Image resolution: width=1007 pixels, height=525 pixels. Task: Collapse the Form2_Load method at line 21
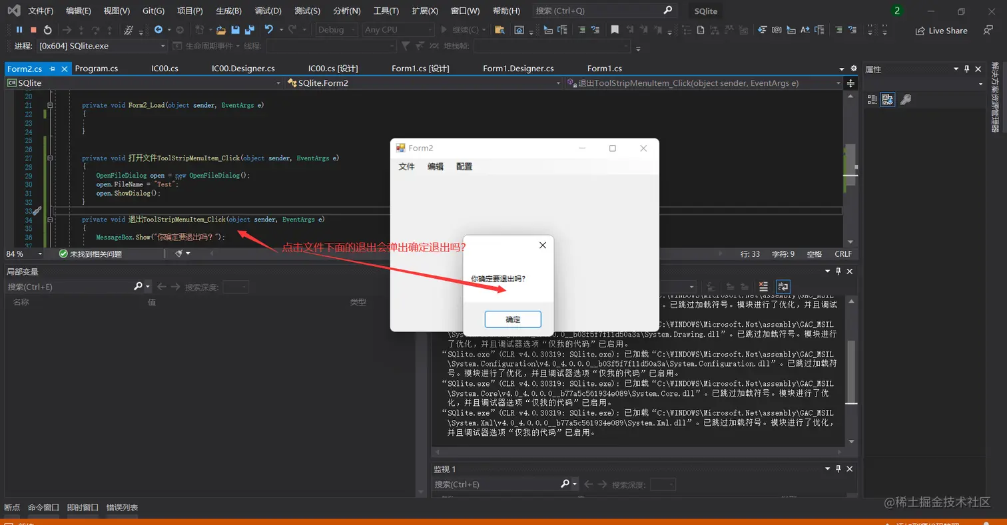coord(50,105)
